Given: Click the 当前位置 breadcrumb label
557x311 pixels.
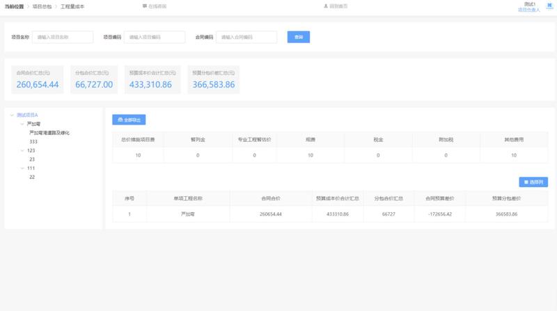Looking at the screenshot, I should point(14,6).
